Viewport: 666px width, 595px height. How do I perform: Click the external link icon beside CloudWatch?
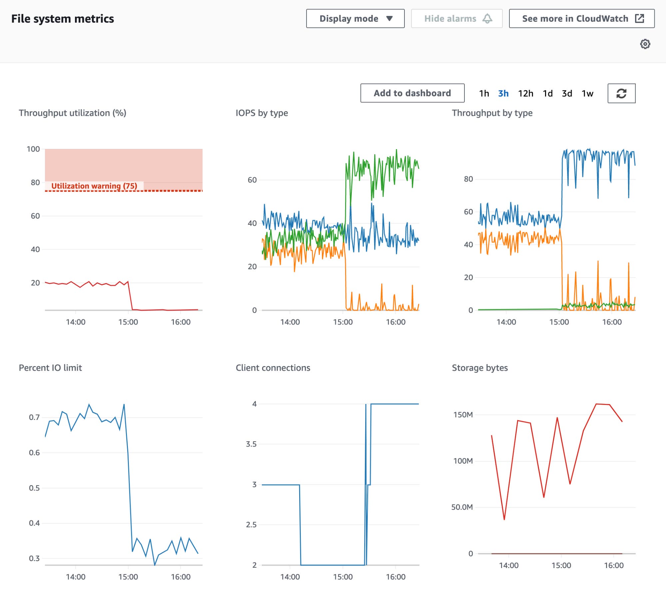pos(639,19)
